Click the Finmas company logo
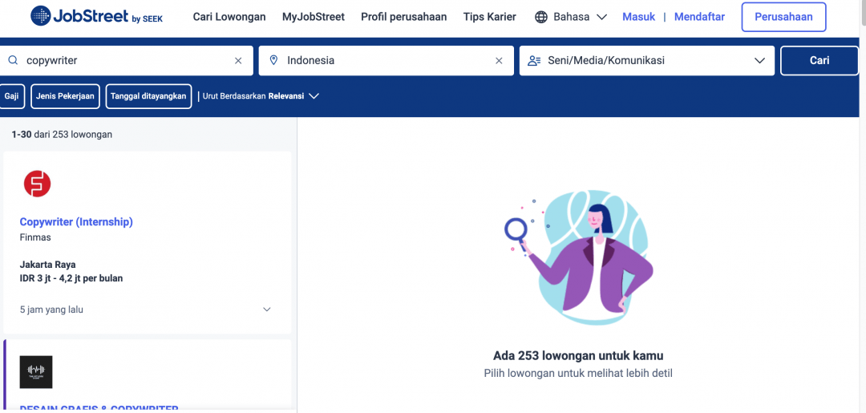Viewport: 866px width, 413px height. coord(36,184)
